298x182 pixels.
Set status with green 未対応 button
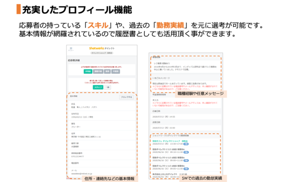pos(88,72)
